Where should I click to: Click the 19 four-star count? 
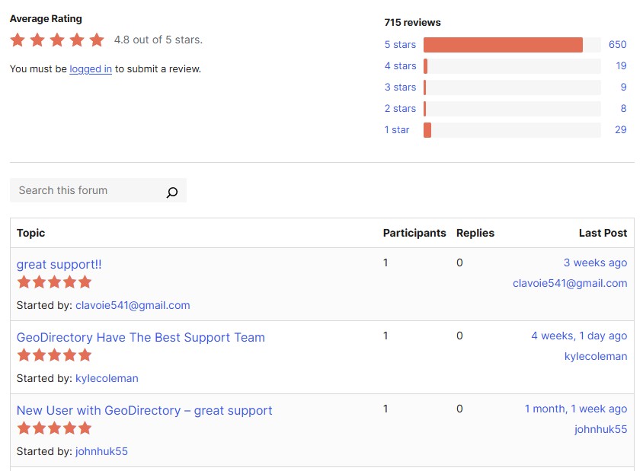621,66
